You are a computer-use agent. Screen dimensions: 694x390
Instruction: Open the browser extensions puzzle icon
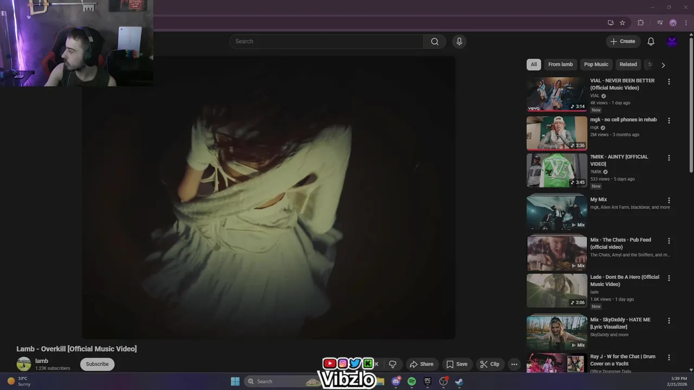click(640, 23)
